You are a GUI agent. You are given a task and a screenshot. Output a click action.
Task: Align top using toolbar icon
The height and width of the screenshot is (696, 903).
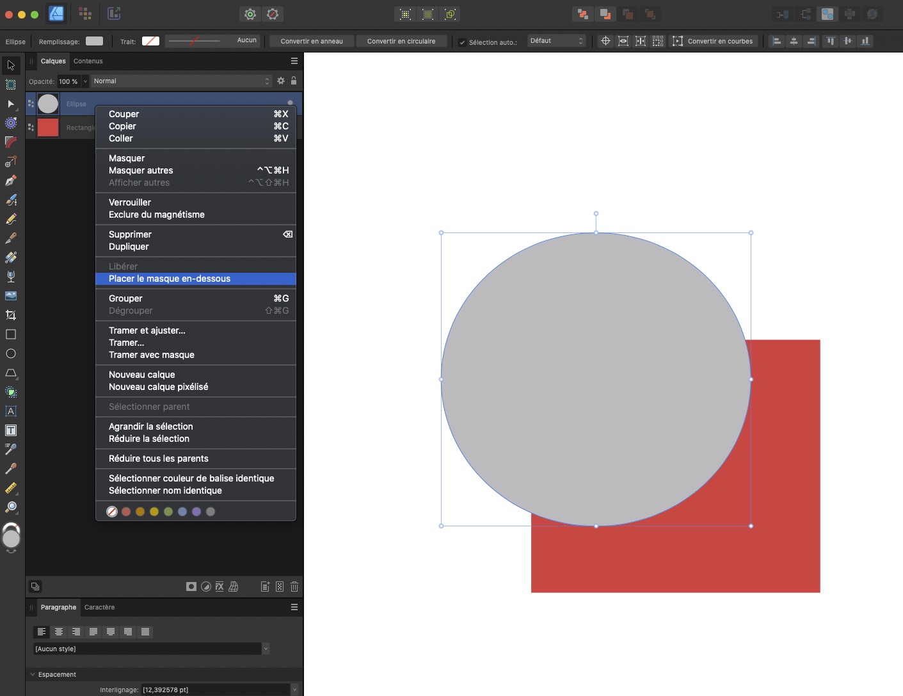click(x=831, y=41)
